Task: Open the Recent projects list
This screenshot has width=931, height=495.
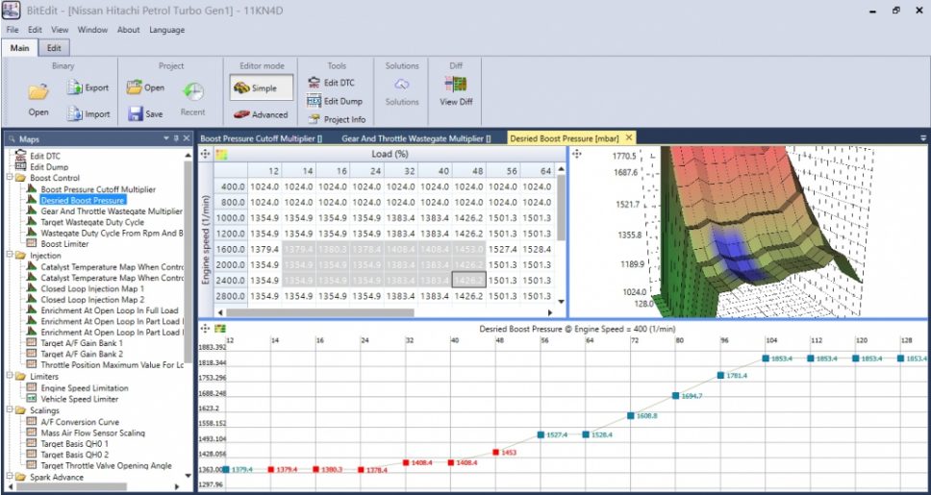Action: pyautogui.click(x=192, y=94)
